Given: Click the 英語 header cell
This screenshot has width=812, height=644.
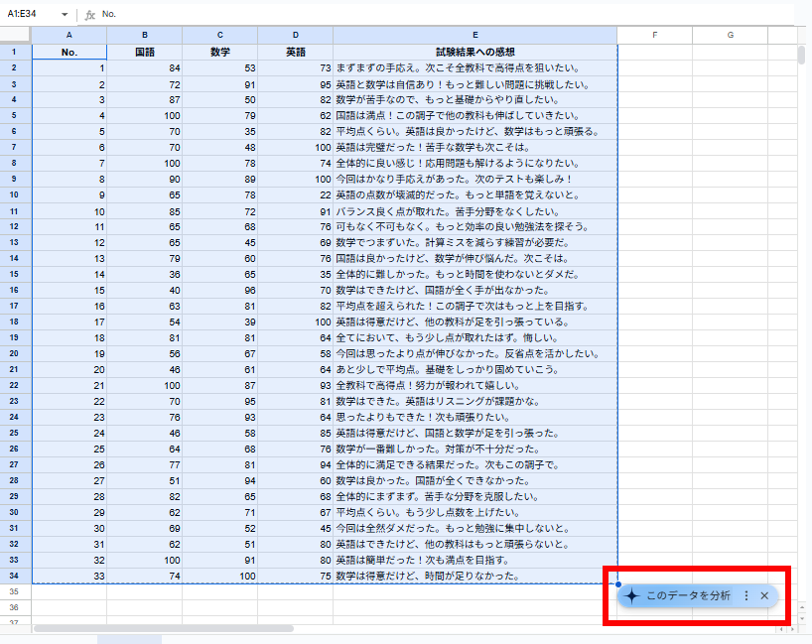Looking at the screenshot, I should (x=295, y=53).
